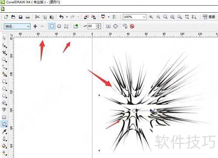Click the Export icon
Viewport: 218px width, 158px height.
pos(93,17)
